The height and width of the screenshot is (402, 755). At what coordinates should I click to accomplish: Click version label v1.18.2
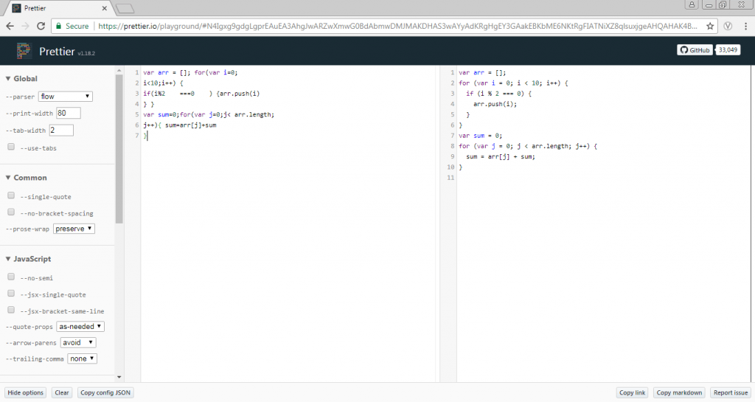86,53
